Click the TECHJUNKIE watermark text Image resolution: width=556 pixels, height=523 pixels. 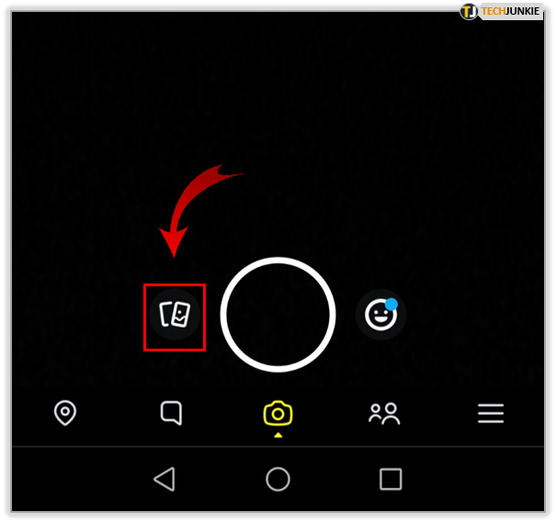click(x=510, y=11)
